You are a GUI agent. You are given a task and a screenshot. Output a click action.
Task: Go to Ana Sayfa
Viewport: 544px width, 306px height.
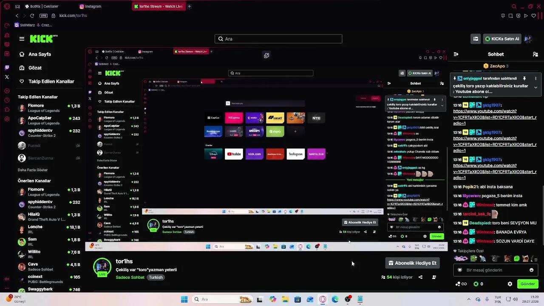pyautogui.click(x=35, y=54)
